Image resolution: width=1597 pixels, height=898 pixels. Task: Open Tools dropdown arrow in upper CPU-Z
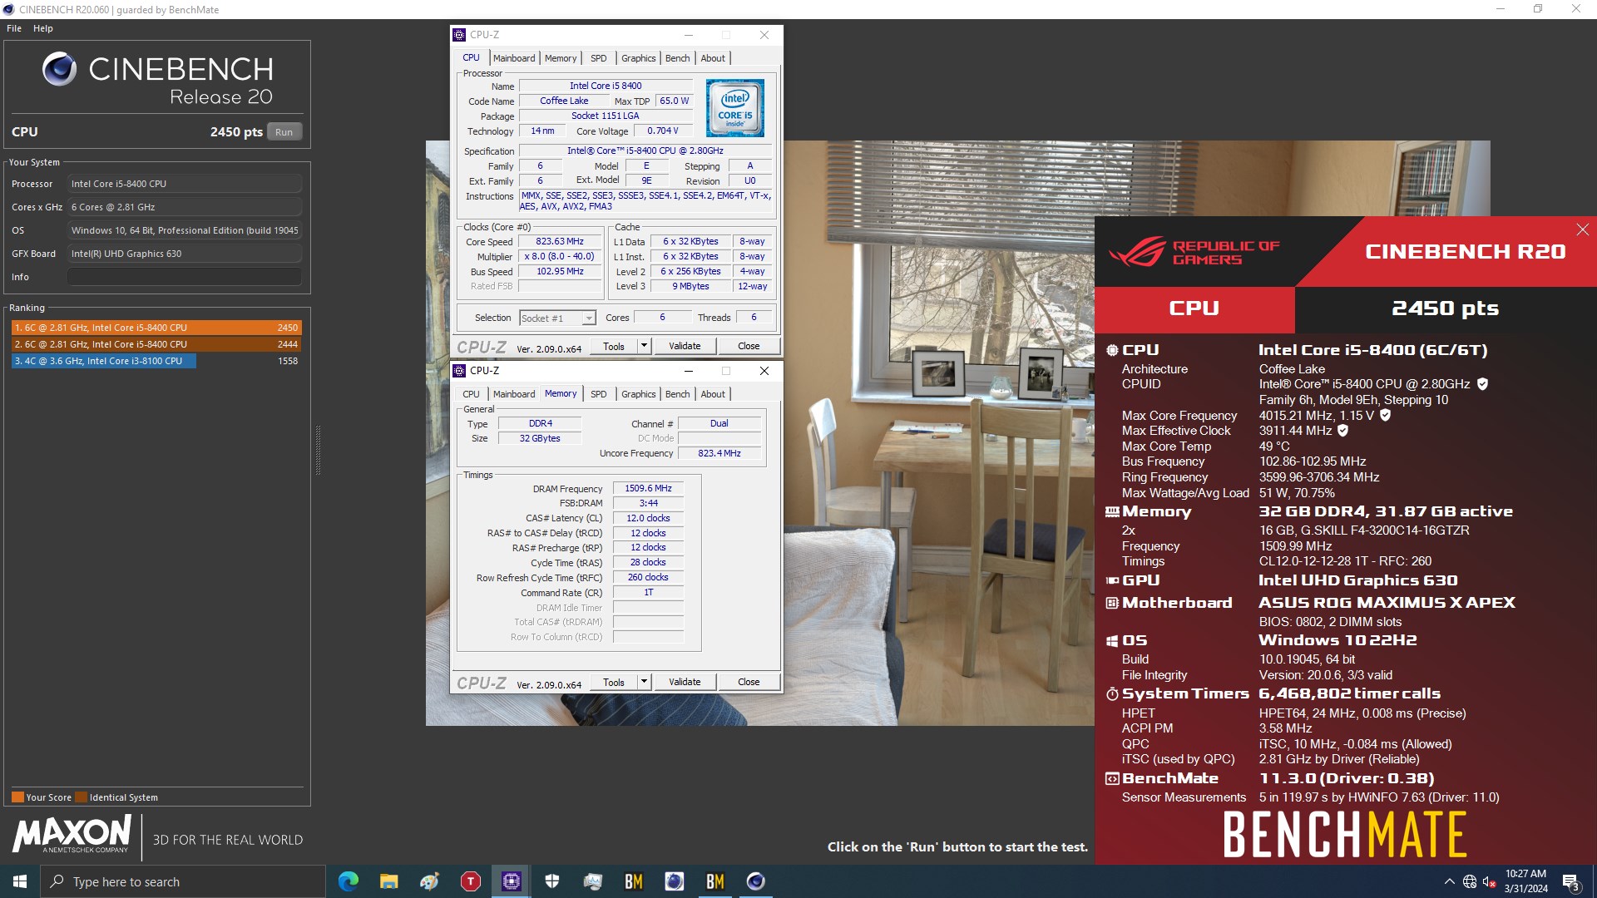pyautogui.click(x=643, y=346)
